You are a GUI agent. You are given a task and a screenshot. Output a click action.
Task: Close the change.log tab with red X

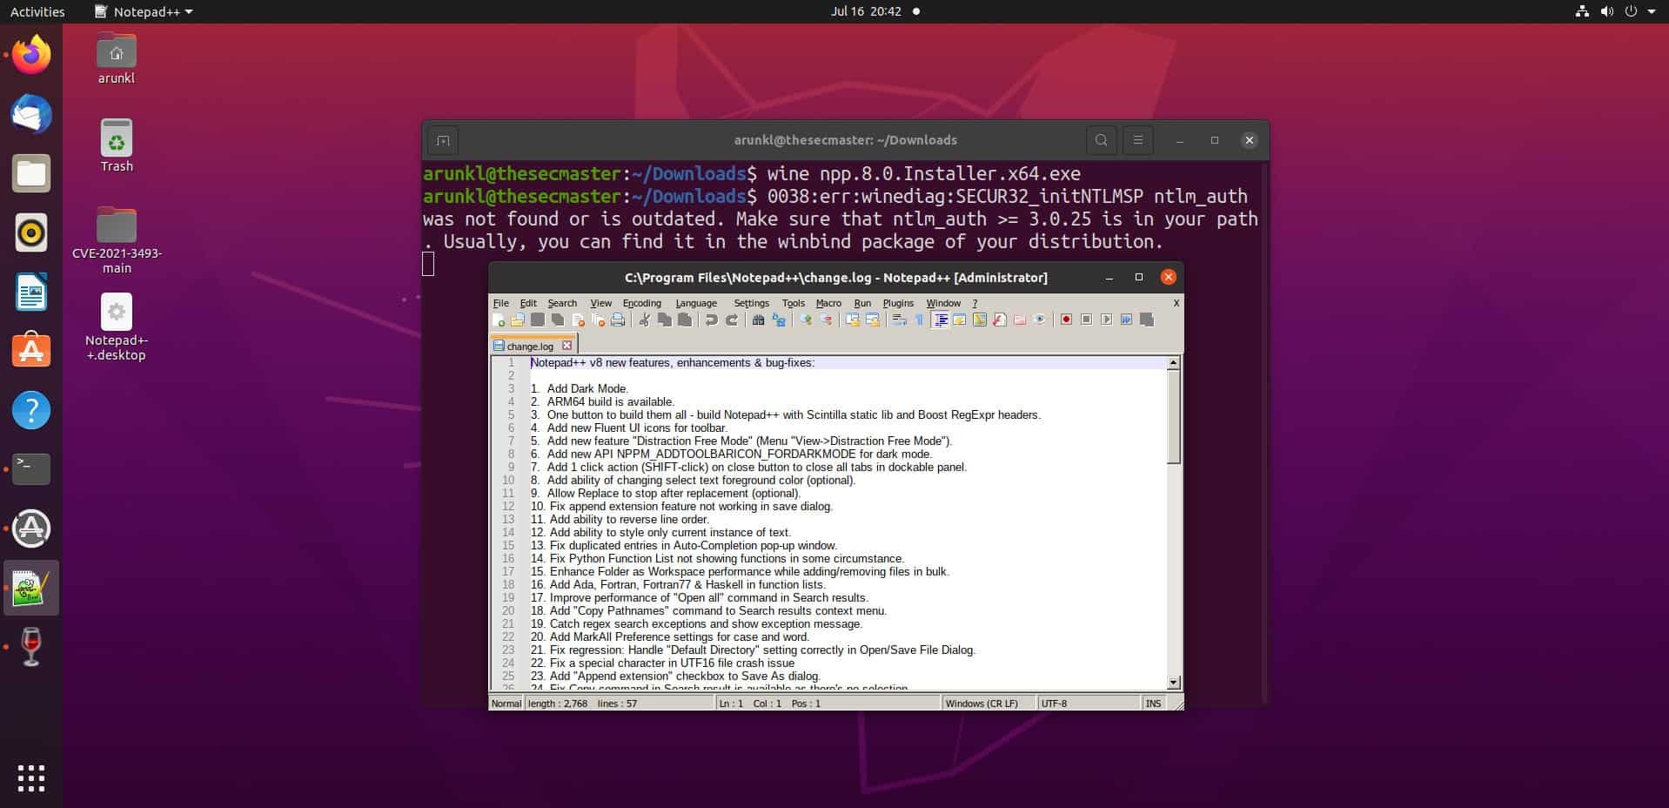pyautogui.click(x=566, y=346)
